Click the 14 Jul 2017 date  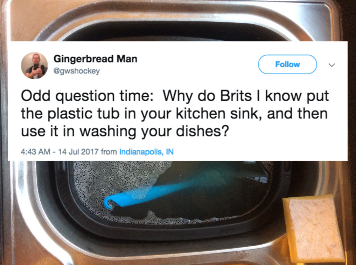[x=78, y=151]
